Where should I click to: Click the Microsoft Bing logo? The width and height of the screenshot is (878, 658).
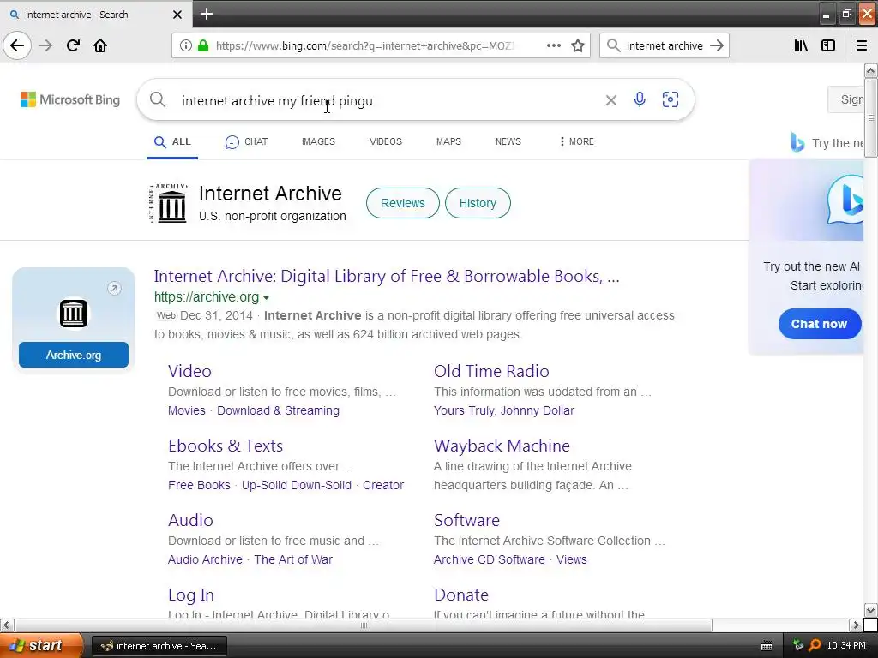70,99
